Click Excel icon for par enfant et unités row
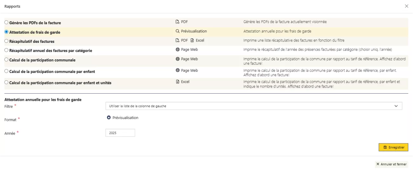 tap(178, 82)
